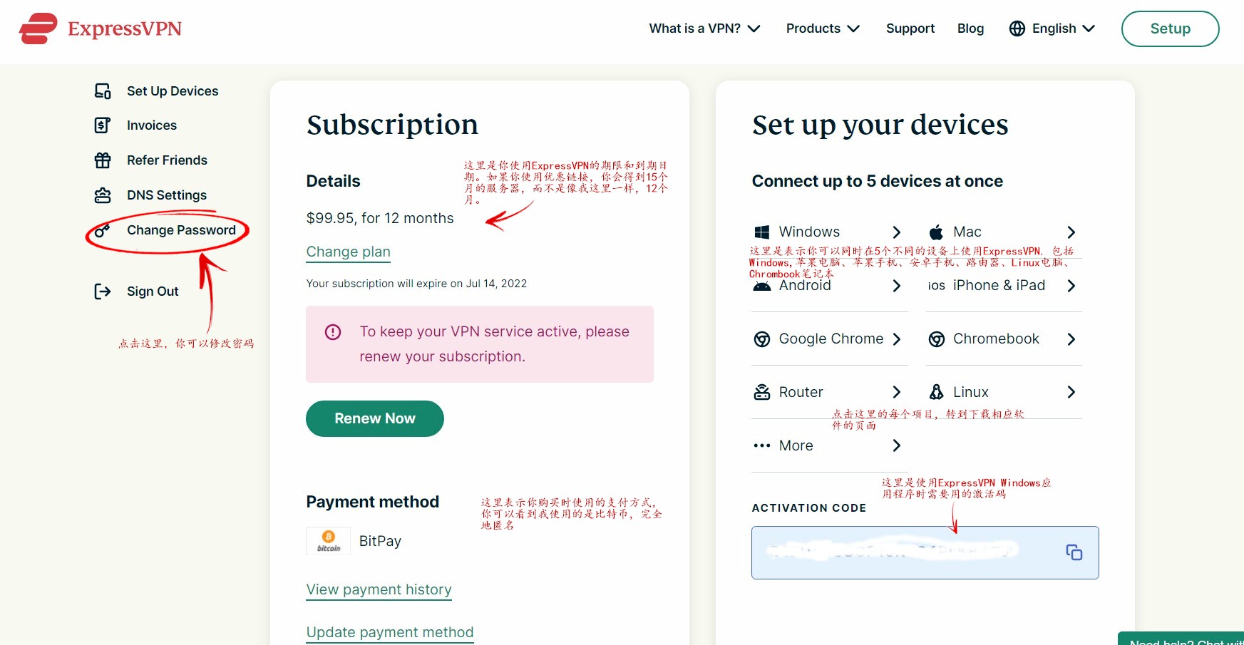Click the Refer Friends gift icon
1244x645 pixels.
103,160
